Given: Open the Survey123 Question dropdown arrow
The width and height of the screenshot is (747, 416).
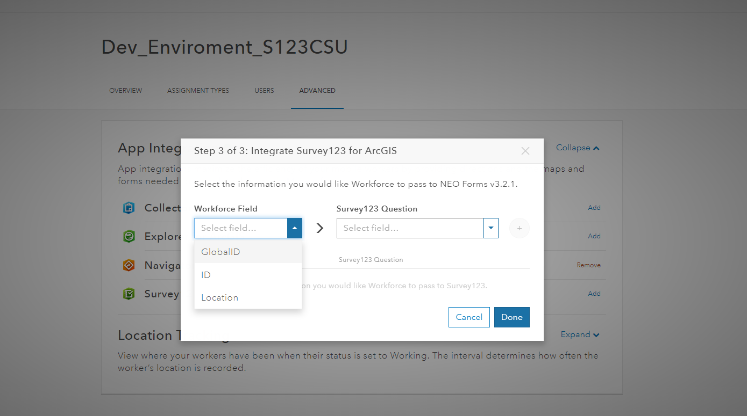Looking at the screenshot, I should pyautogui.click(x=490, y=228).
